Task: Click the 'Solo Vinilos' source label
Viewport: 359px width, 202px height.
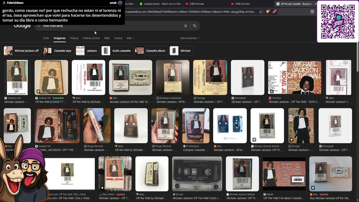Action: tap(108, 194)
